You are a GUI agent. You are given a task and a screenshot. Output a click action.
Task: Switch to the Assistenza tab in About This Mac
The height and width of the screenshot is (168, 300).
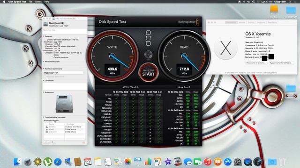[x=272, y=22]
